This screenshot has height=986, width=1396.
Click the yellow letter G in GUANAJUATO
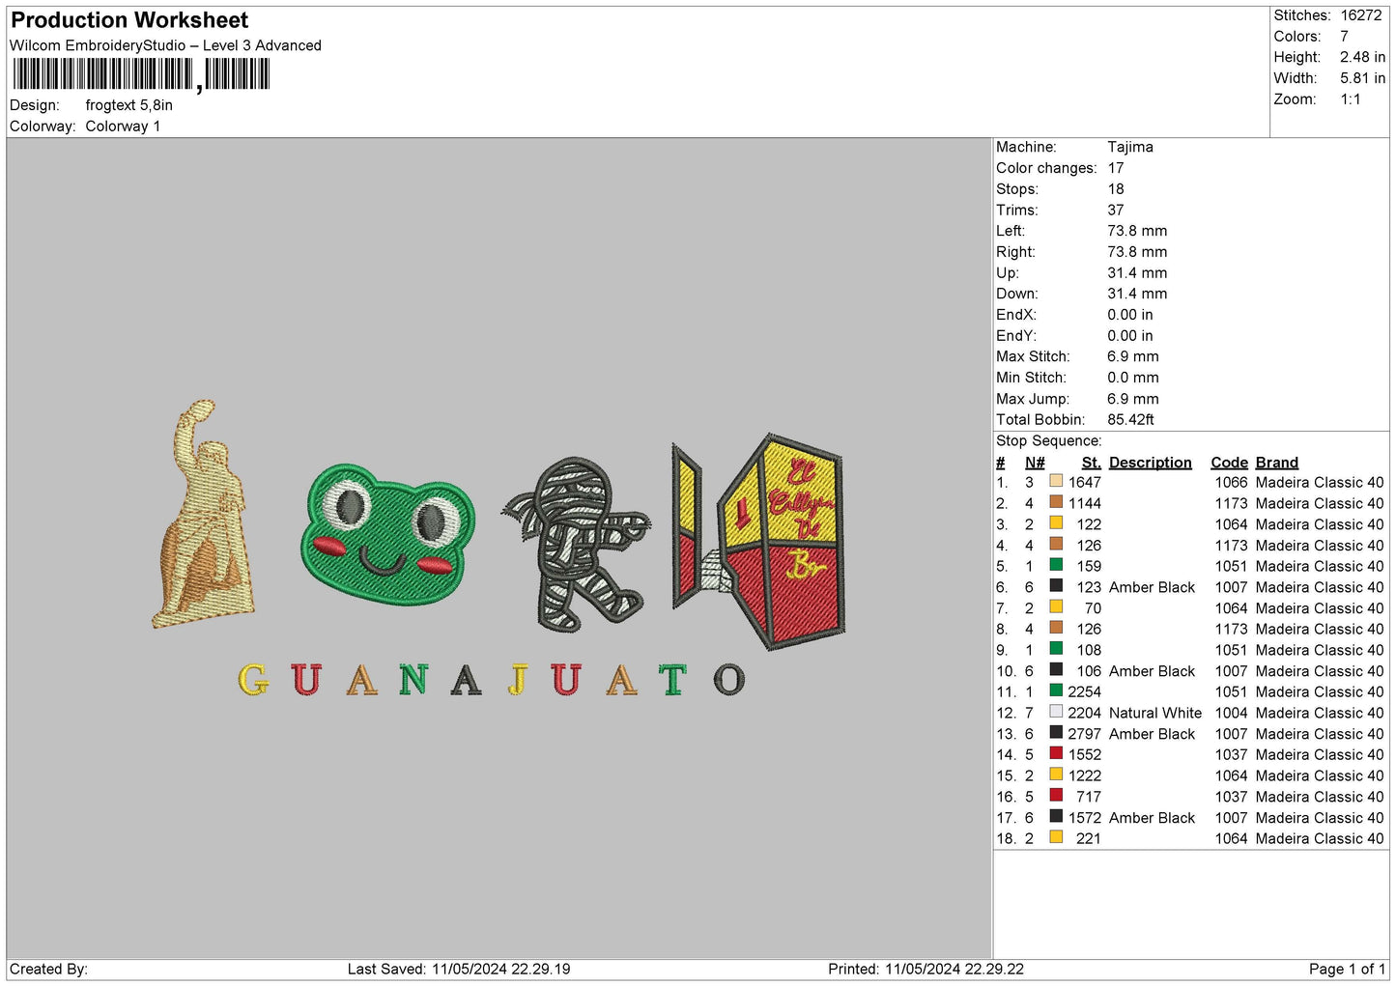[x=253, y=680]
